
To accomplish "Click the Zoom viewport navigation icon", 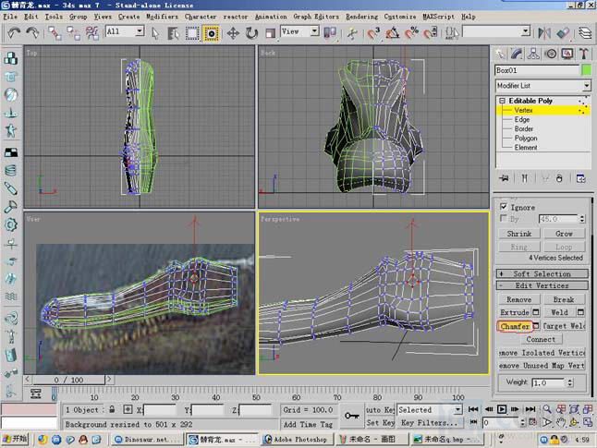I will 547,409.
